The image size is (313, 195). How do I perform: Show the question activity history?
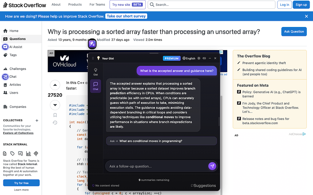(55, 123)
